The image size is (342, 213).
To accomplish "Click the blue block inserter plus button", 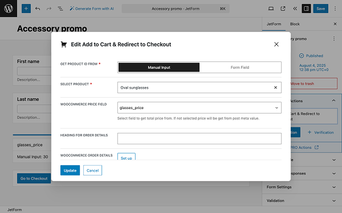I will (x=26, y=9).
